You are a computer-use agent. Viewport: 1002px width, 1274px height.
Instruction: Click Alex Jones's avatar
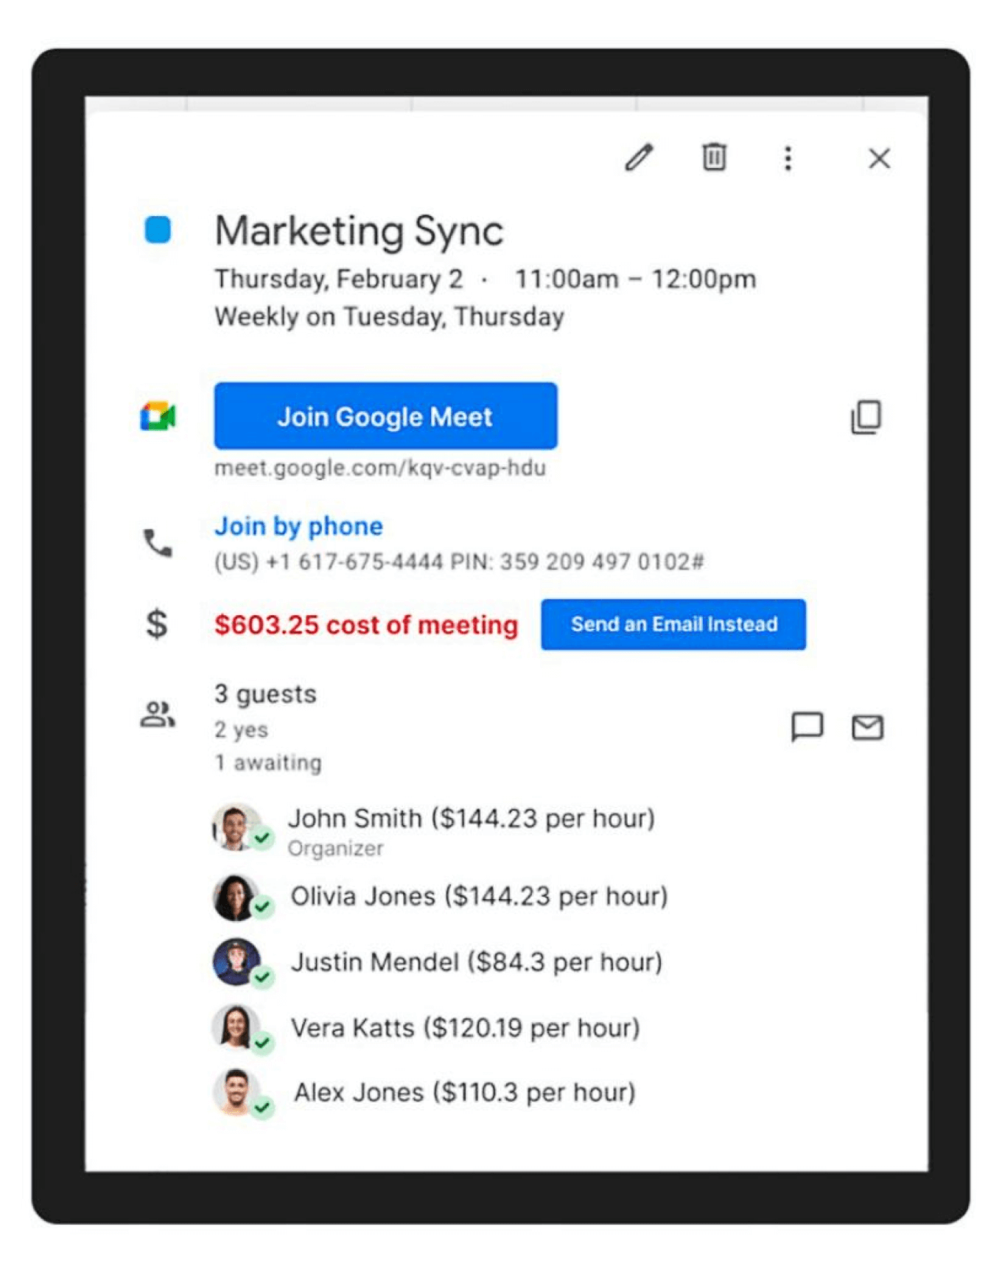tap(236, 1091)
